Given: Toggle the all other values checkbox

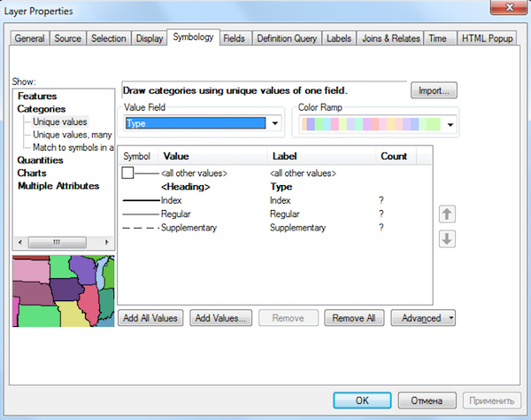Looking at the screenshot, I should 127,173.
